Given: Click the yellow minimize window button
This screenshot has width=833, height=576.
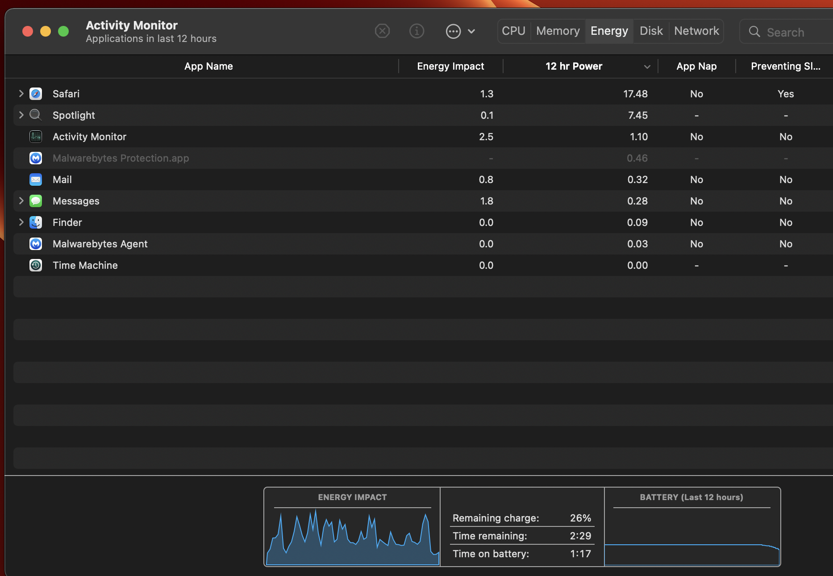Looking at the screenshot, I should (x=46, y=31).
